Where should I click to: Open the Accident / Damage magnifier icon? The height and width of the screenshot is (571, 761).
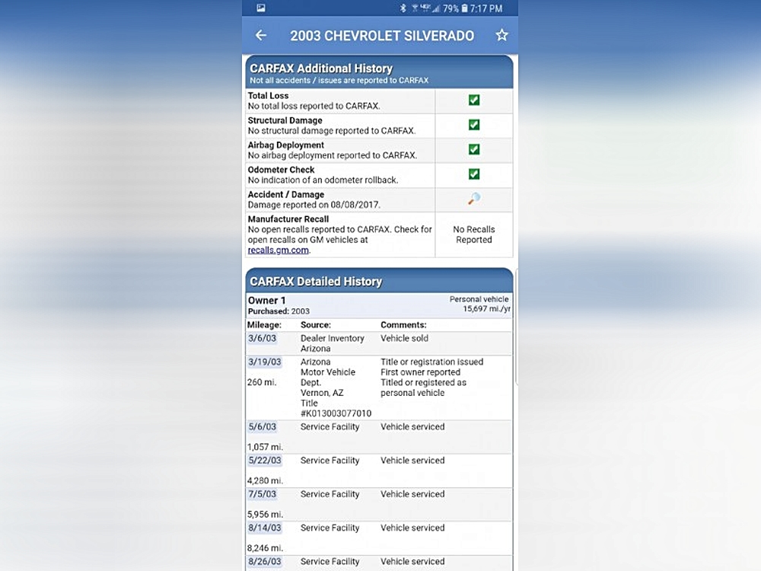474,199
